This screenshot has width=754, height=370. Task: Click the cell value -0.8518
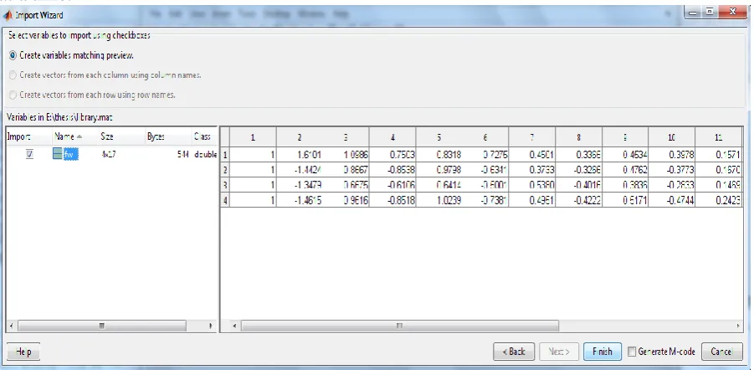click(x=392, y=200)
